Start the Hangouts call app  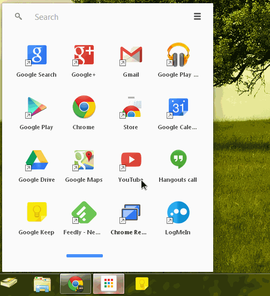pyautogui.click(x=178, y=159)
